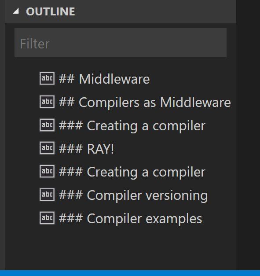
Task: Click abc icon of Creating a compiler below RAY!
Action: point(47,171)
